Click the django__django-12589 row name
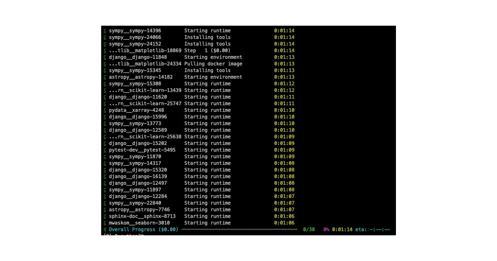 click(138, 130)
